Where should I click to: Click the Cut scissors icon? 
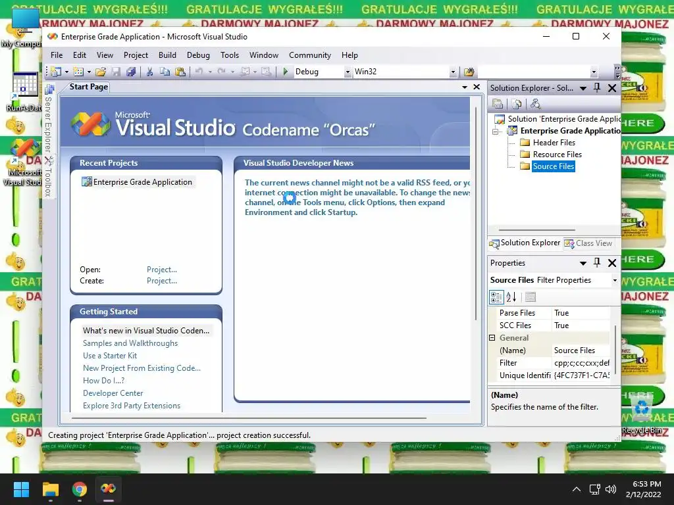[149, 72]
